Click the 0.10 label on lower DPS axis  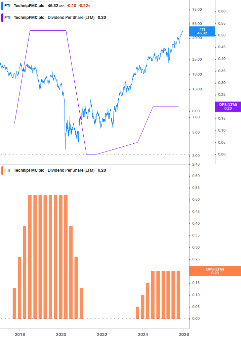point(196,295)
